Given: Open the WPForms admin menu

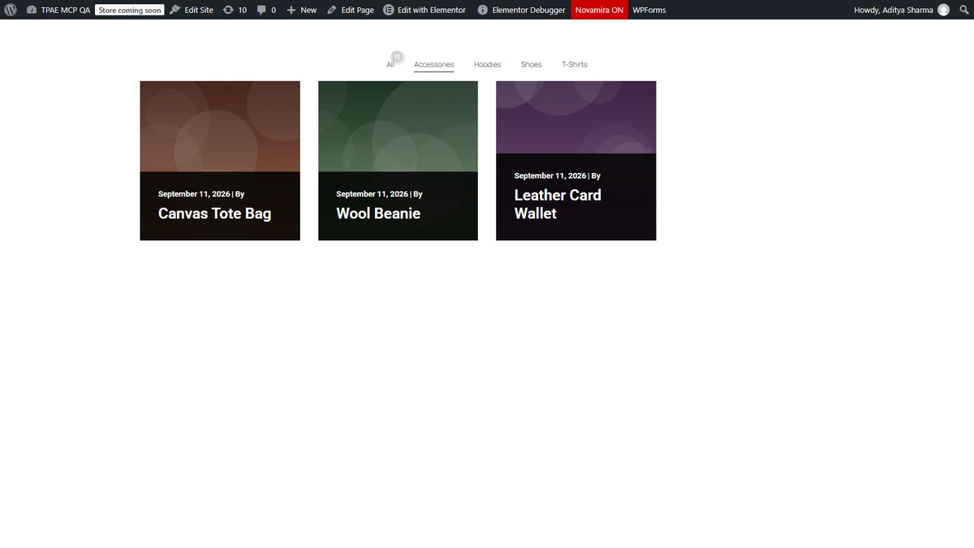Looking at the screenshot, I should pos(649,10).
